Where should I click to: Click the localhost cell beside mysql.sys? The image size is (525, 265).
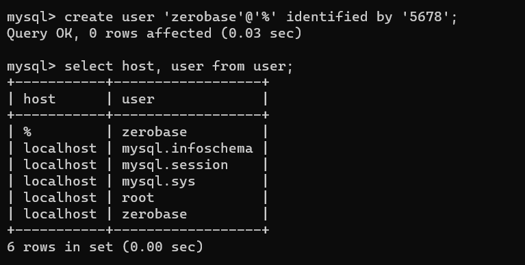[60, 181]
